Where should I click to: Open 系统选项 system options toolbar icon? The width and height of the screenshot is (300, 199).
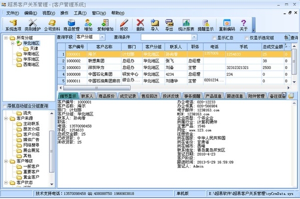click(x=13, y=25)
